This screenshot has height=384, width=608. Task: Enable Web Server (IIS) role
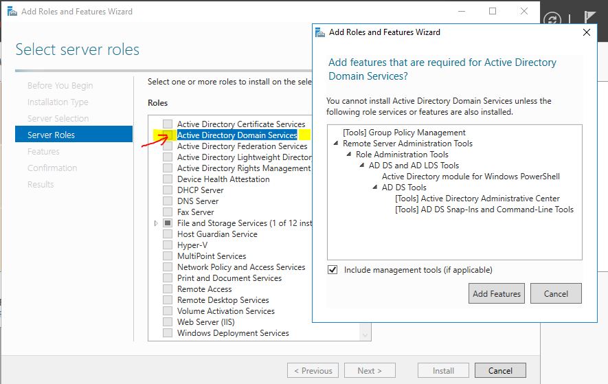pyautogui.click(x=168, y=322)
